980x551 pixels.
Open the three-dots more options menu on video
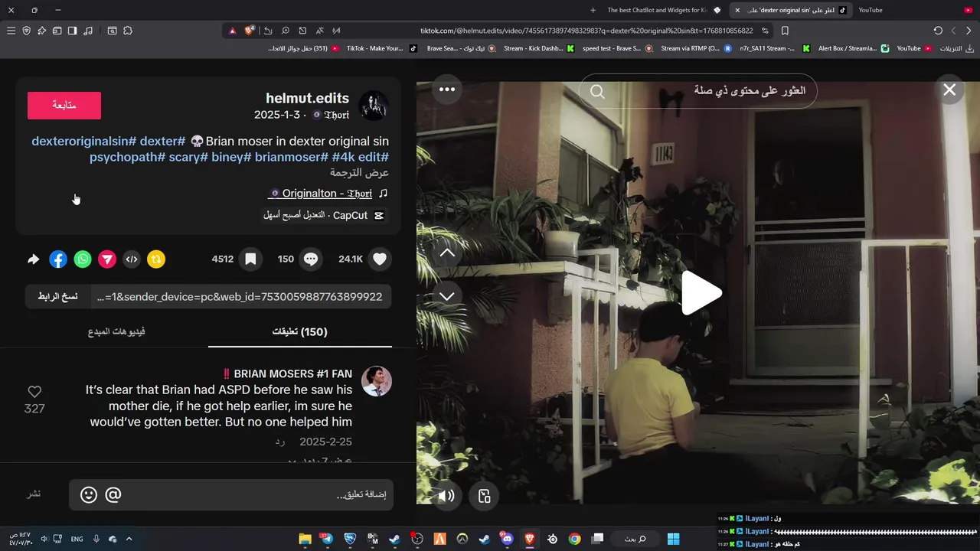point(447,90)
